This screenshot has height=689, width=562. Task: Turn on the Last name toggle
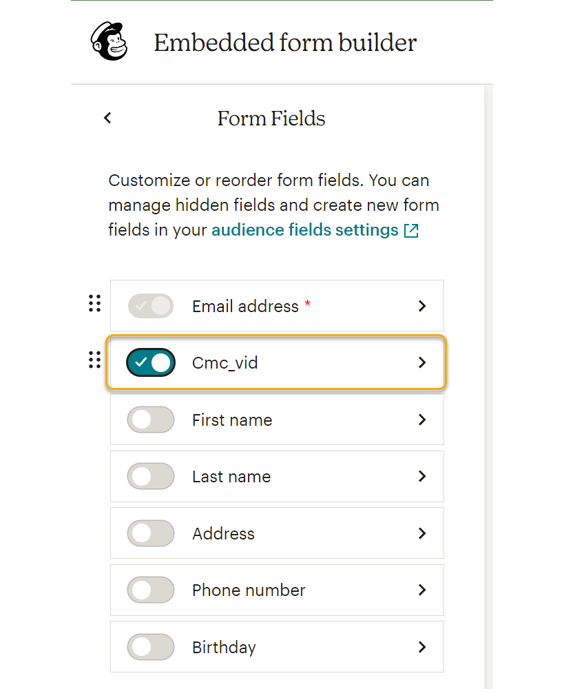(151, 476)
